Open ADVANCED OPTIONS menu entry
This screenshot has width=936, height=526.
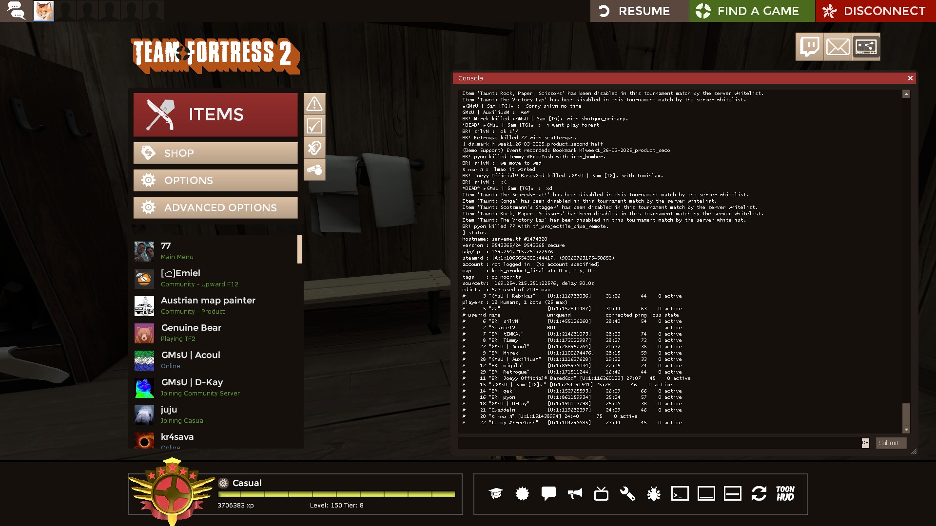point(215,207)
